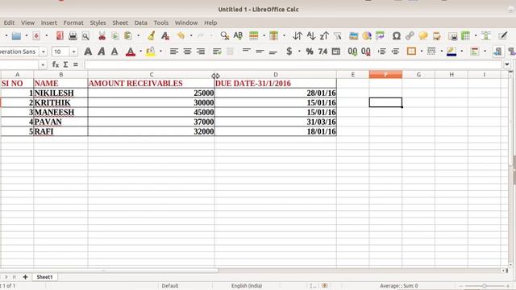Open the highlighting color dropdown arrow
Screen dimensions: 516x290
(160, 52)
